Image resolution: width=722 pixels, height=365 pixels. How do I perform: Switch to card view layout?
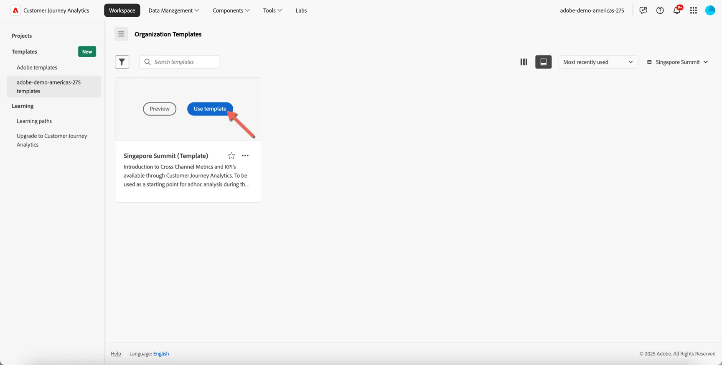543,62
